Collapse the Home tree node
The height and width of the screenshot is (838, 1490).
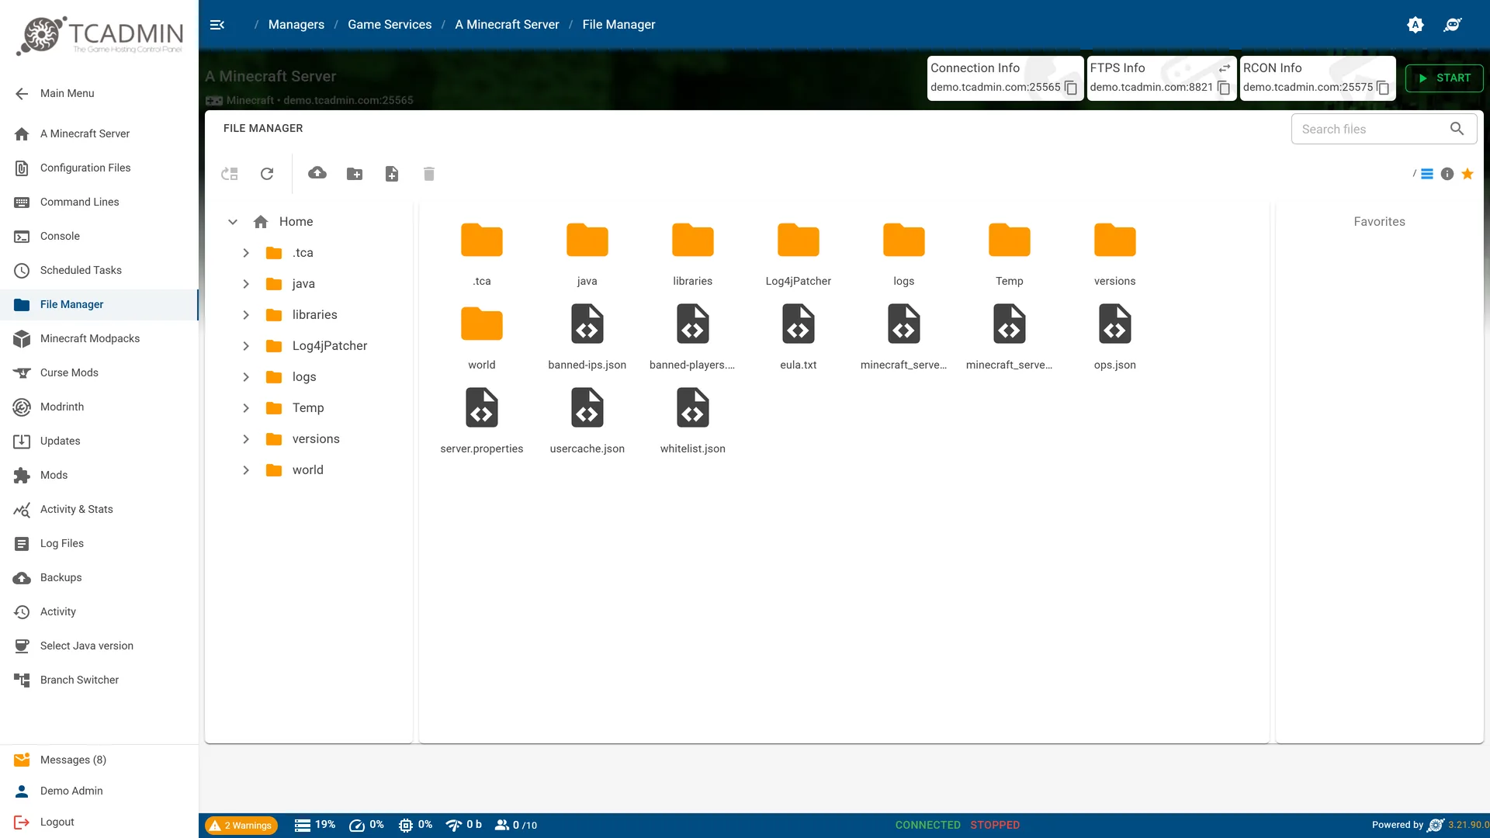[x=232, y=222]
